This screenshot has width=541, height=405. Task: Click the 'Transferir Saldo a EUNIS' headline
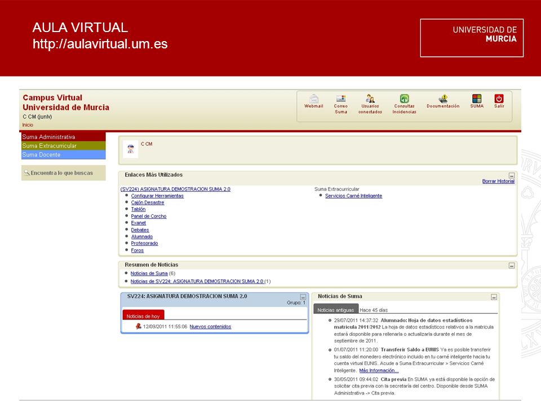(x=410, y=349)
